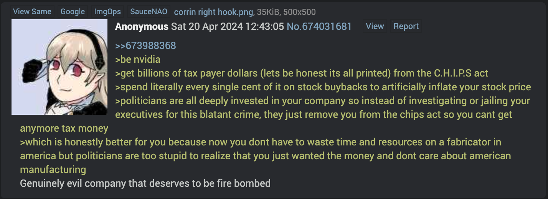Click the line starting ">politicians are all deeply"

pos(323,101)
